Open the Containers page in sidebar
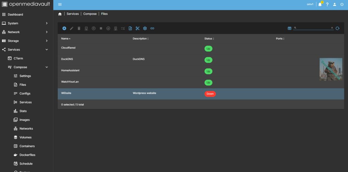The width and height of the screenshot is (348, 172). [x=27, y=146]
